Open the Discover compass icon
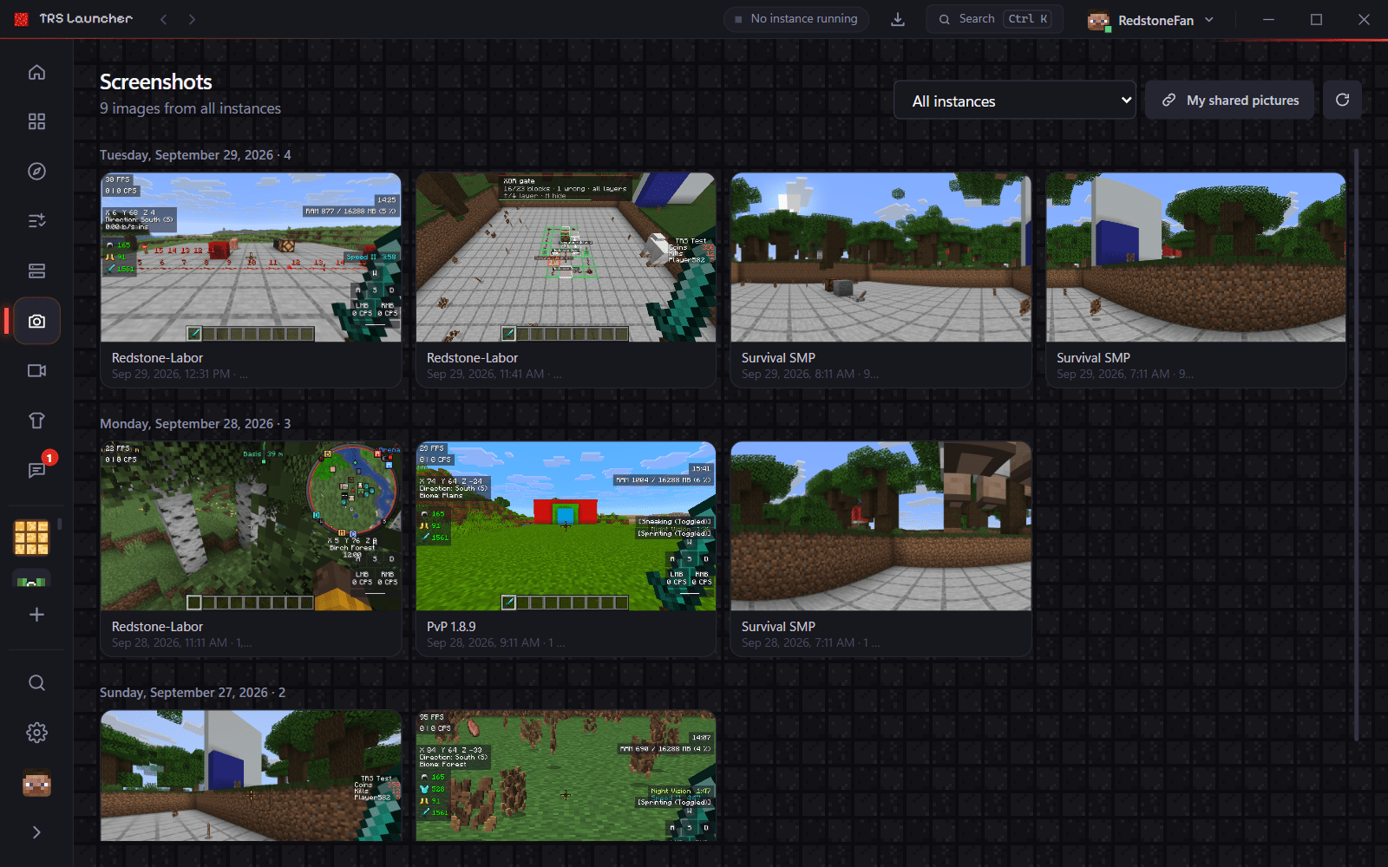The height and width of the screenshot is (867, 1388). tap(36, 172)
